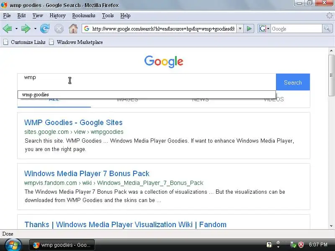Open the Bookmarks menu
Image resolution: width=335 pixels, height=251 pixels.
tap(83, 15)
